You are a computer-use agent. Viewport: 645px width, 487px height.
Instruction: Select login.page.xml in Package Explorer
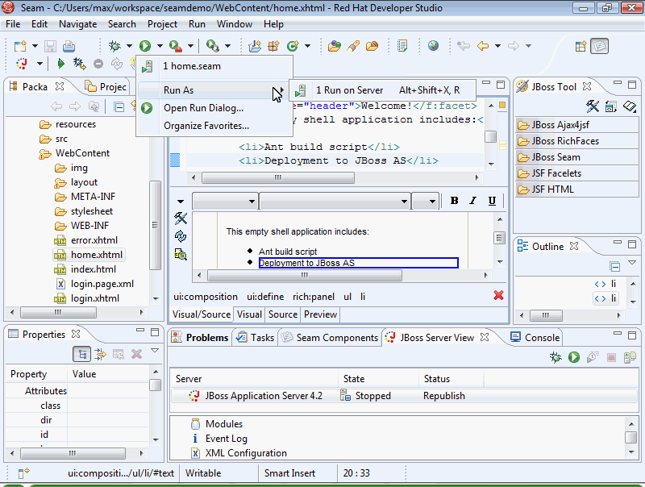pos(102,284)
